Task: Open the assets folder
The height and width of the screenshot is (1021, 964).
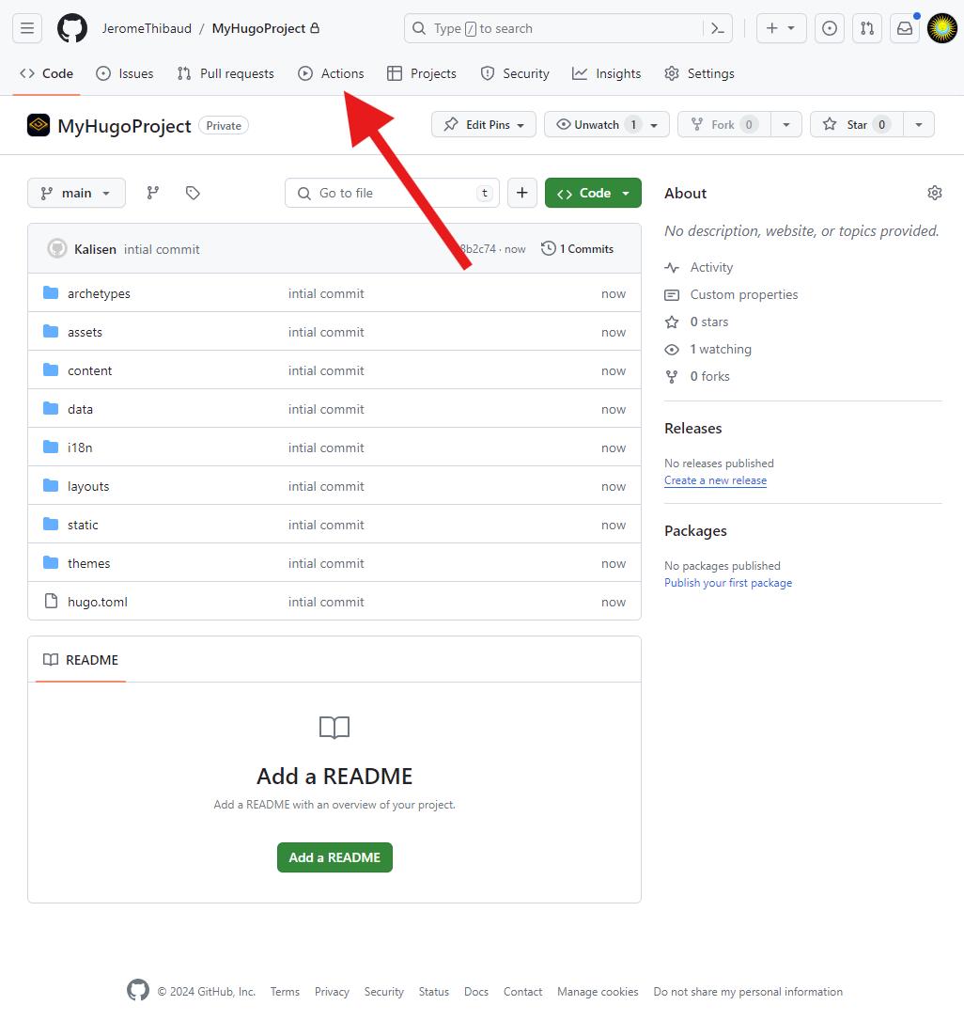Action: tap(85, 332)
